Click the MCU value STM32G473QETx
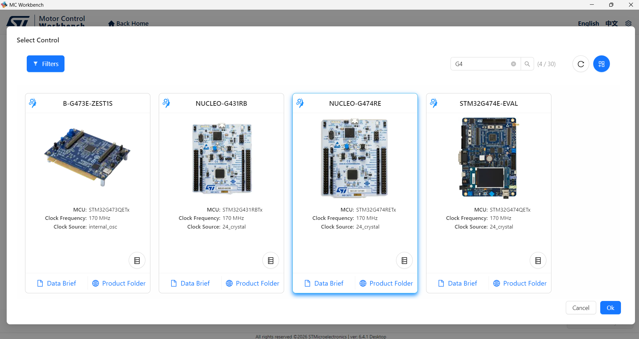The width and height of the screenshot is (639, 339). pyautogui.click(x=109, y=210)
